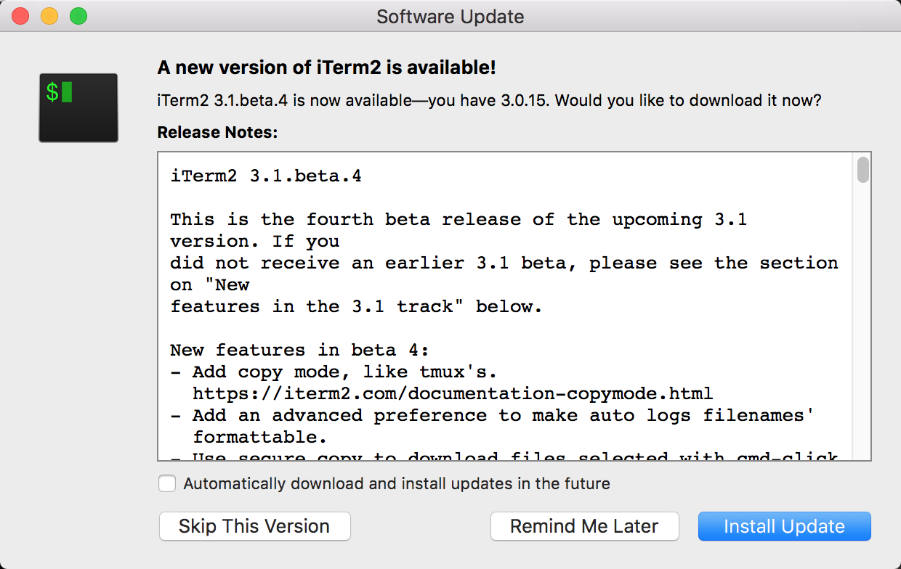Click the red close window button

(x=18, y=15)
